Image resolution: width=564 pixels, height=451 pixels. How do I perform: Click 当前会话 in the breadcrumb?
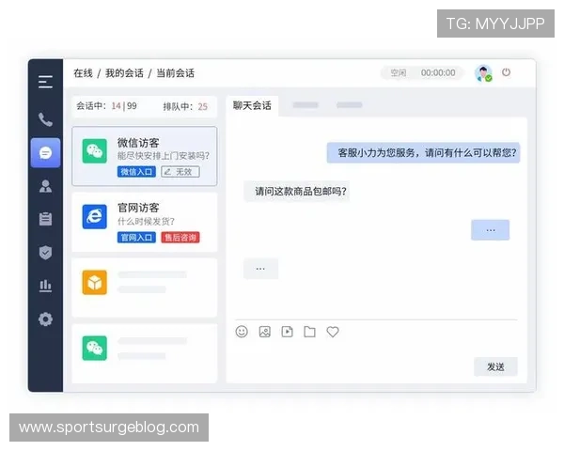tap(176, 73)
